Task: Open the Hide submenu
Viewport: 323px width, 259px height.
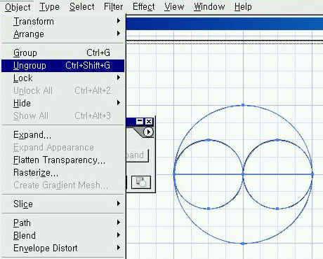Action: (x=62, y=104)
